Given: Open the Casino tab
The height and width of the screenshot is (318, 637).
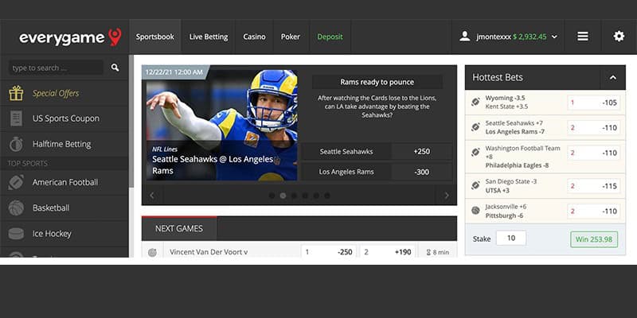Looking at the screenshot, I should [x=254, y=37].
